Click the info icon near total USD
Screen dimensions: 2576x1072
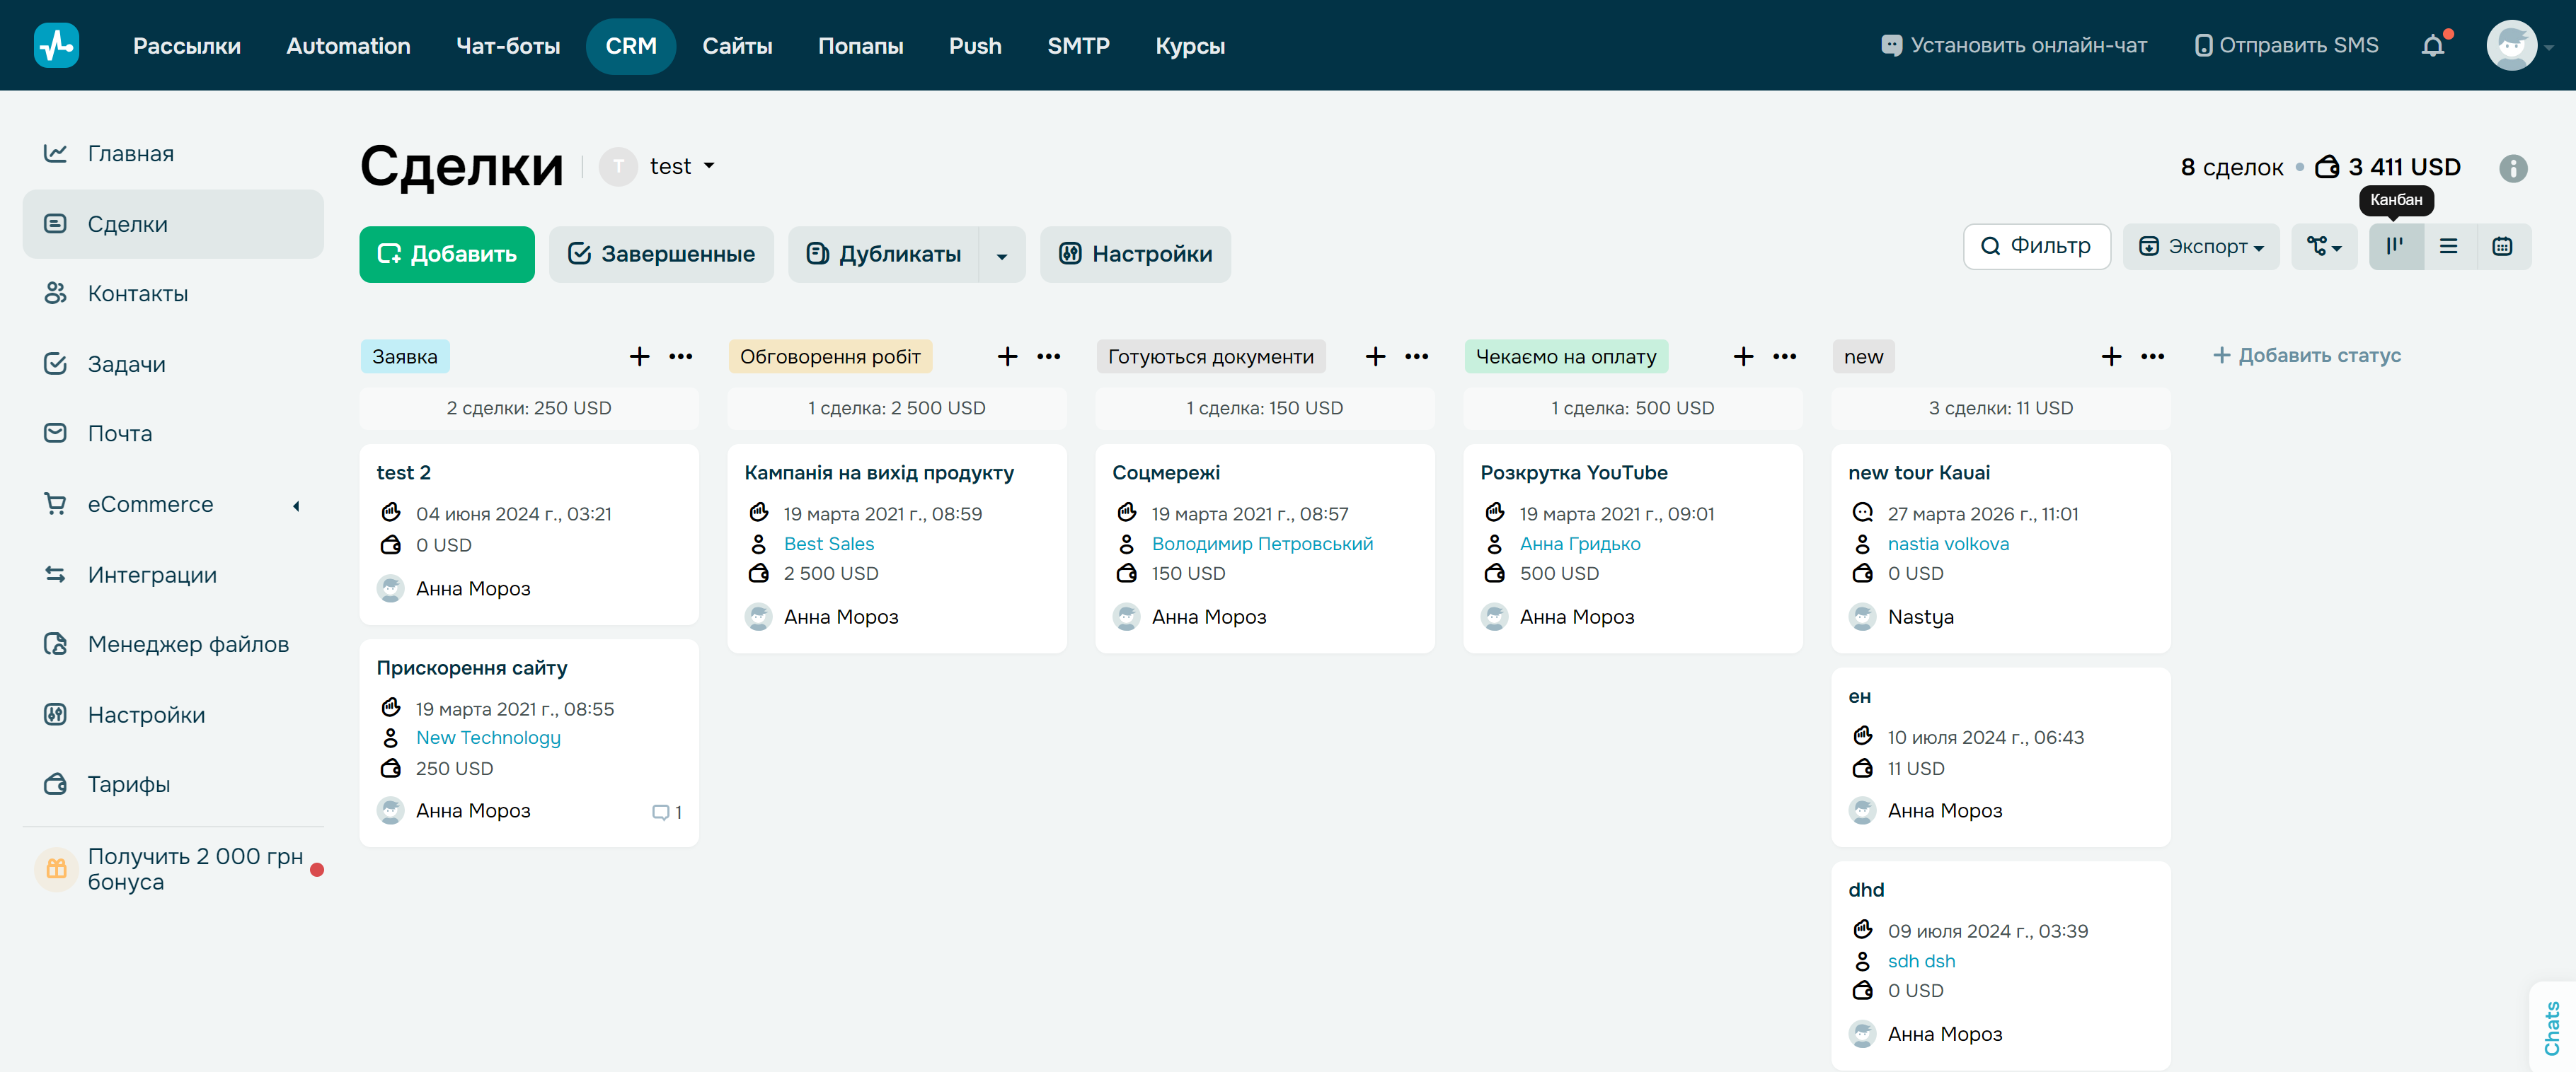[x=2513, y=168]
